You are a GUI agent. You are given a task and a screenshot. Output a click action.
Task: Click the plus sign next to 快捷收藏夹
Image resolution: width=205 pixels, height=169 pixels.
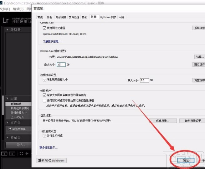[26, 113]
